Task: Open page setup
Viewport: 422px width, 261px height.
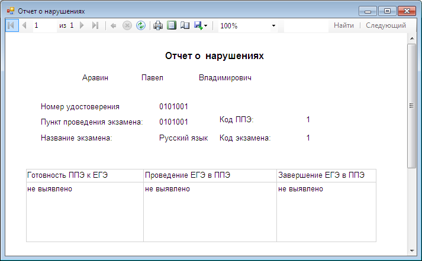Action: click(x=185, y=25)
